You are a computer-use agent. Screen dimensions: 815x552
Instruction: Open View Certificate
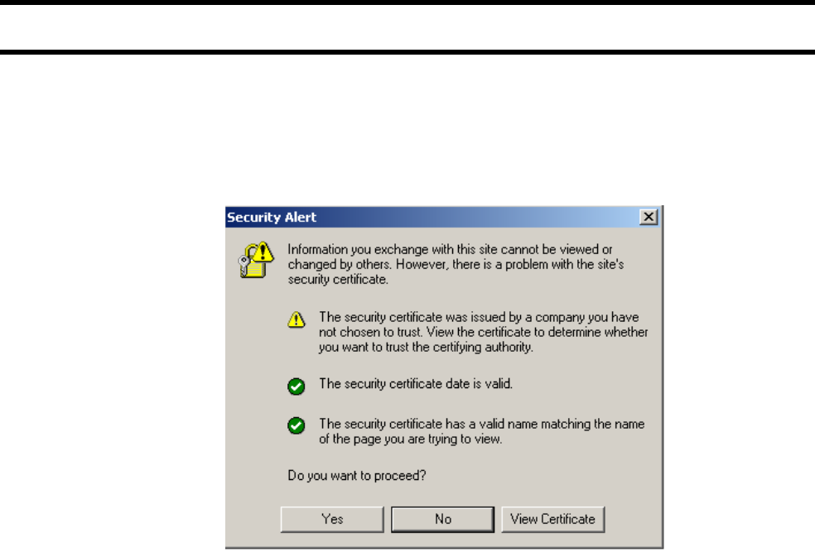[x=553, y=519]
